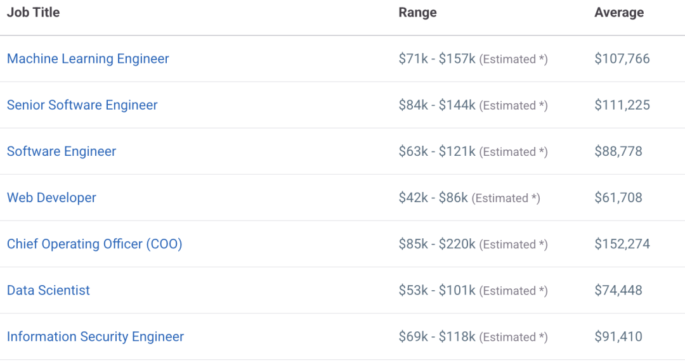Click the $61,708 average figure
This screenshot has width=685, height=363.
click(618, 198)
